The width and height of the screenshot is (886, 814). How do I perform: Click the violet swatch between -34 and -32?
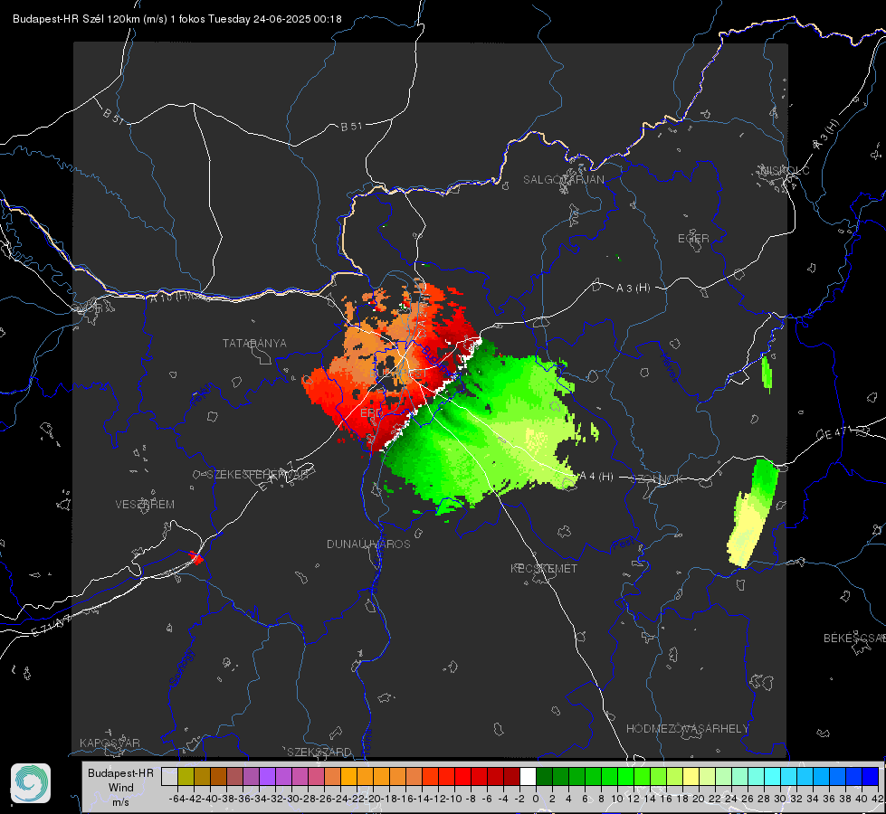tap(267, 777)
